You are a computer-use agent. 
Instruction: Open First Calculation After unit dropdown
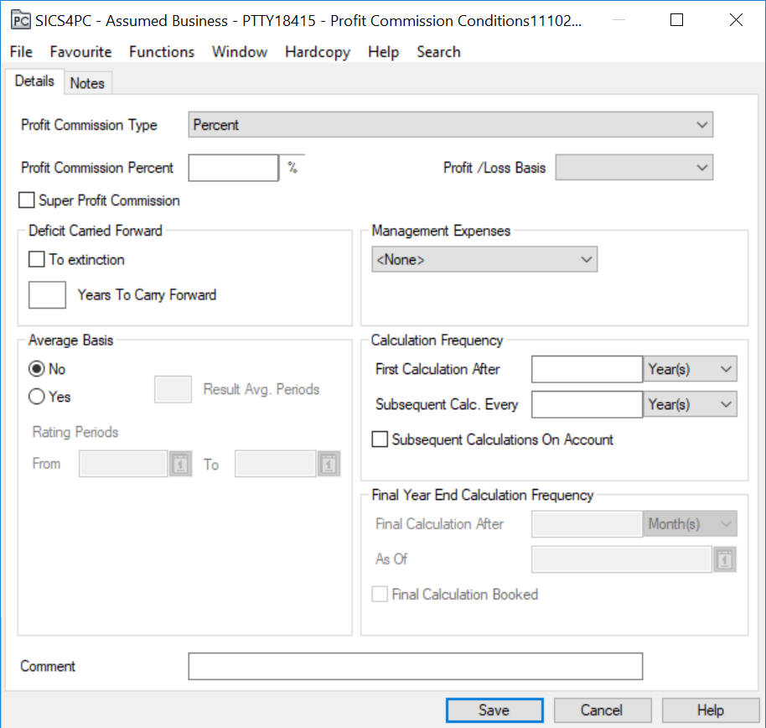click(690, 369)
